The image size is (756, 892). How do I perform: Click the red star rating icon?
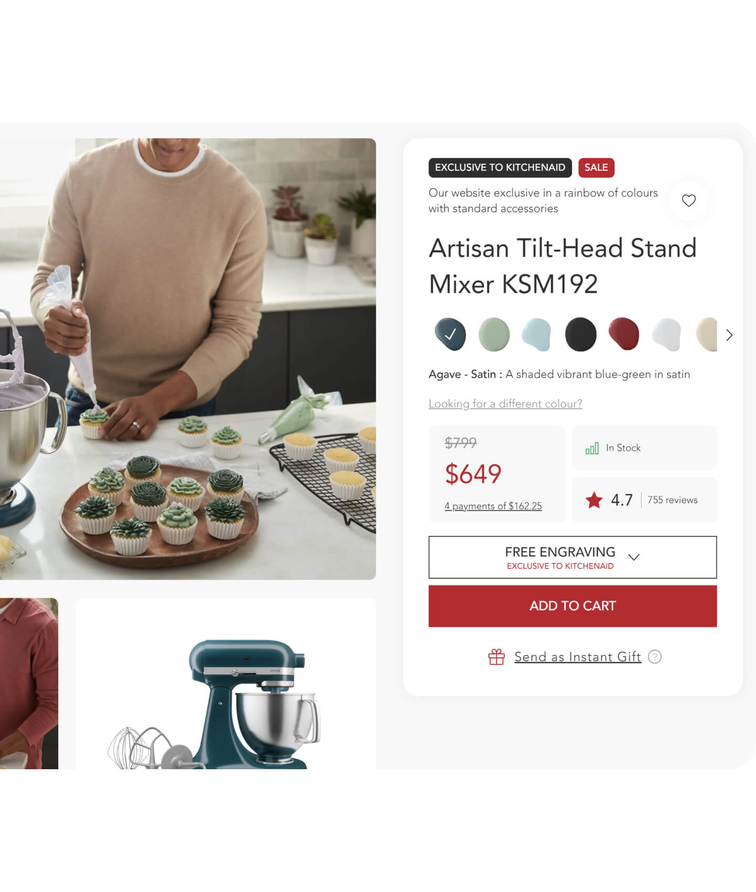click(594, 500)
